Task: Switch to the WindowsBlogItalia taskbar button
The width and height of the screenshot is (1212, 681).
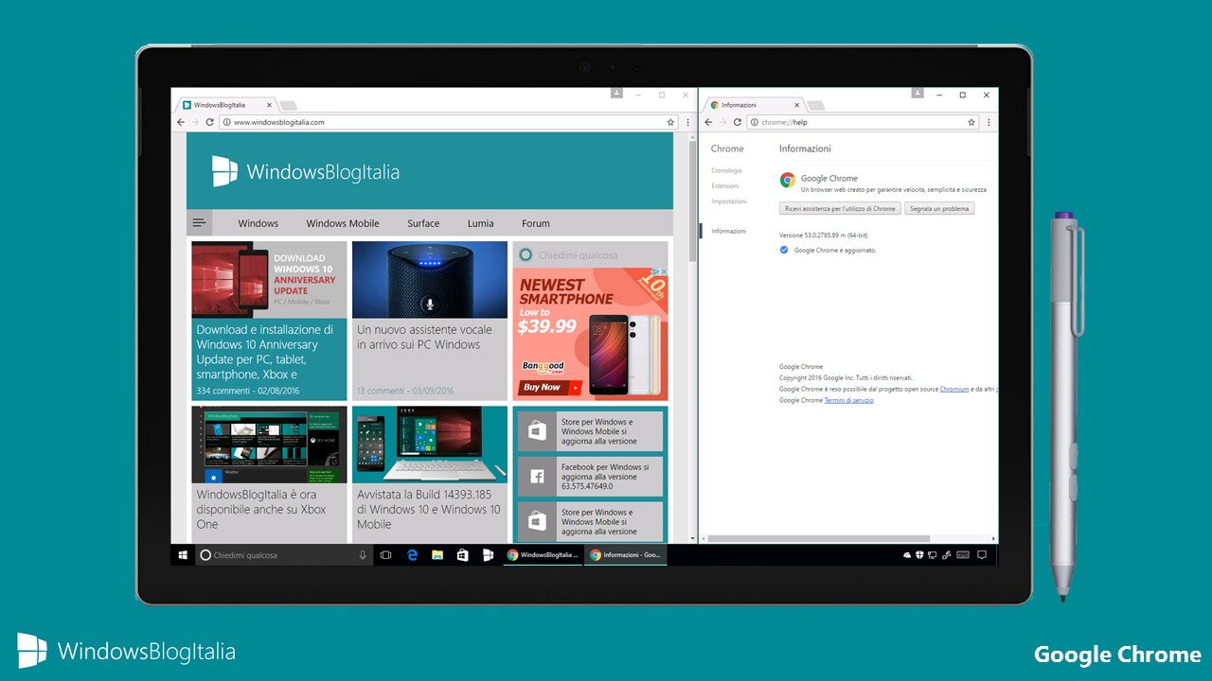Action: pos(543,555)
